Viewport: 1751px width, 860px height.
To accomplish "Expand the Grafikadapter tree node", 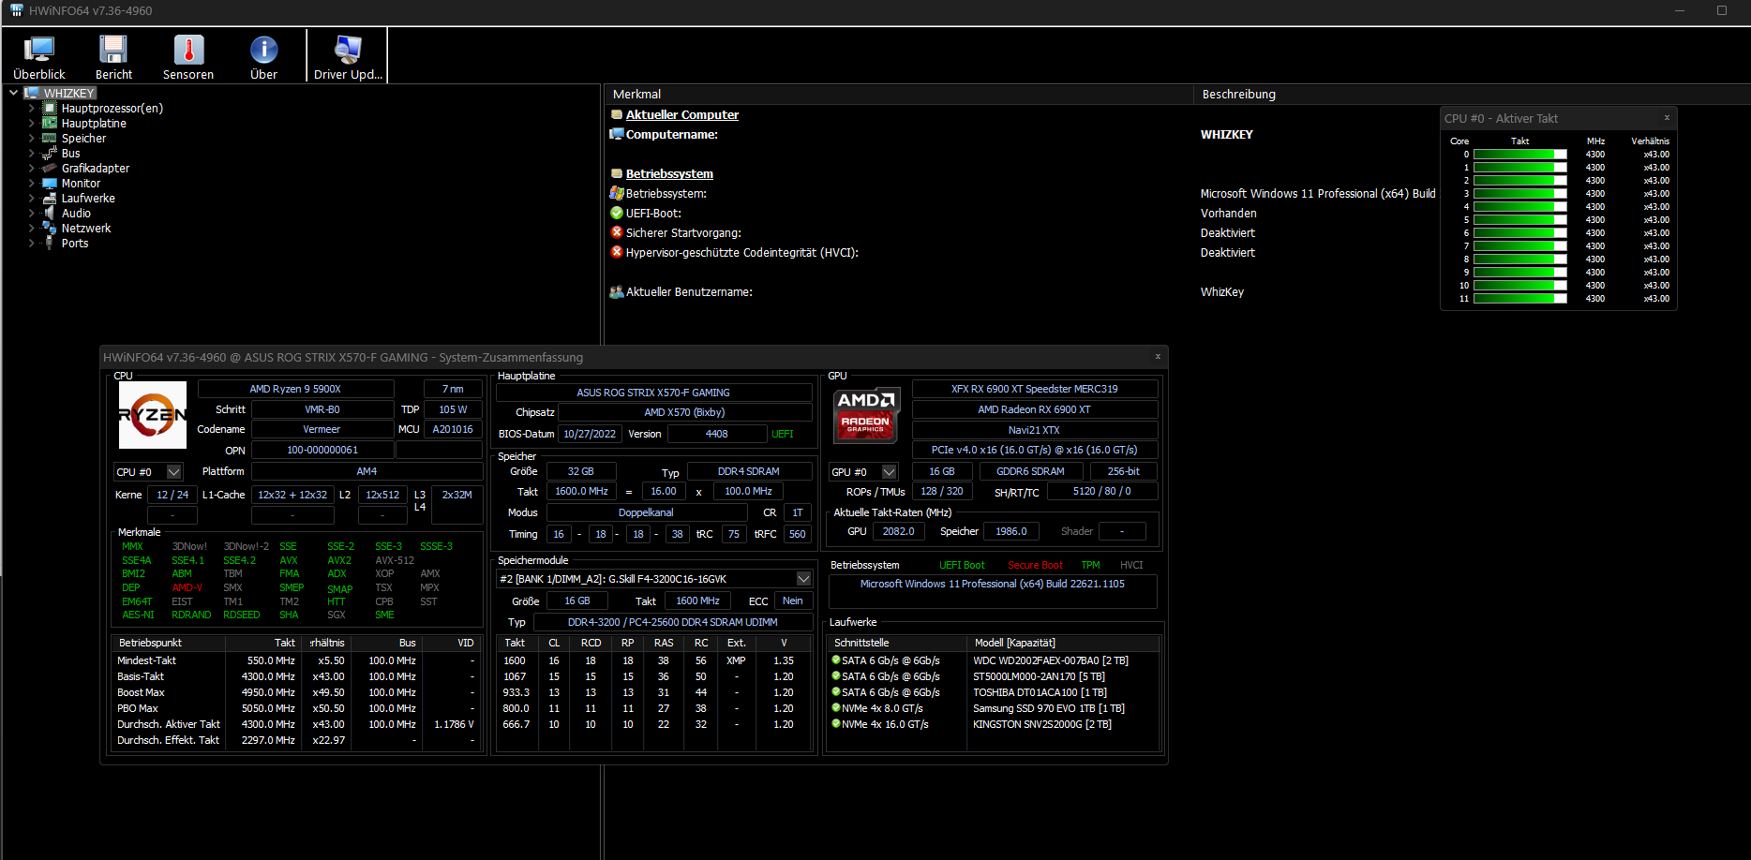I will click(31, 168).
